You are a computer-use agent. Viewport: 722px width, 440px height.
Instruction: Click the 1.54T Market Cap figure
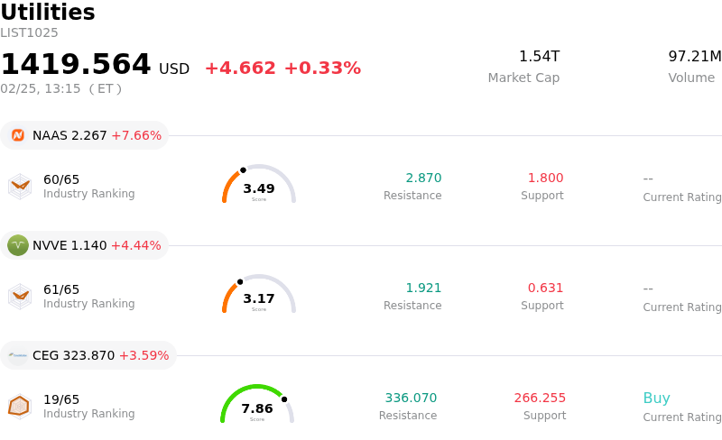click(539, 57)
